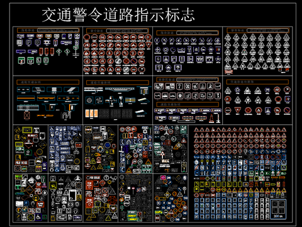Select the inverted triangle yield sign beside prohibitory circles
This screenshot has height=227, width=302.
148,45
